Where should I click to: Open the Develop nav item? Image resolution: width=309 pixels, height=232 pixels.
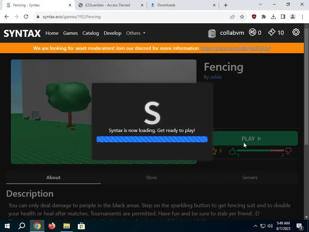pyautogui.click(x=113, y=33)
